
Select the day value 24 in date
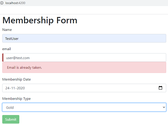click(x=7, y=88)
